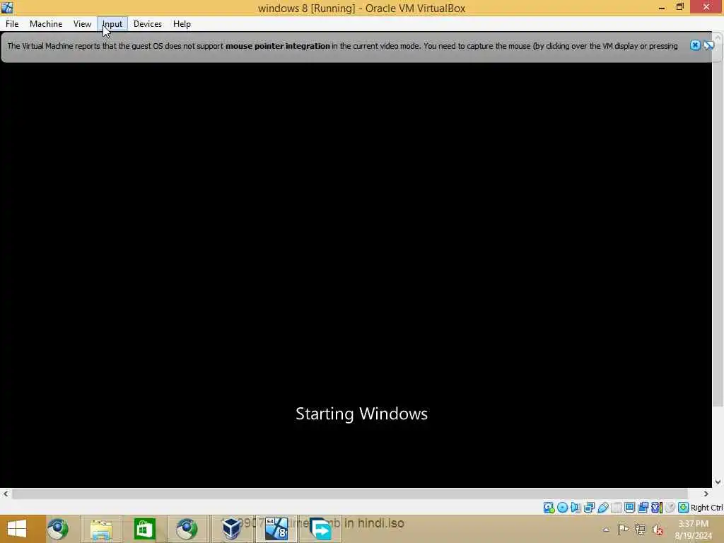Dismiss the mouse pointer integration notification
This screenshot has height=543, width=724.
coord(695,45)
